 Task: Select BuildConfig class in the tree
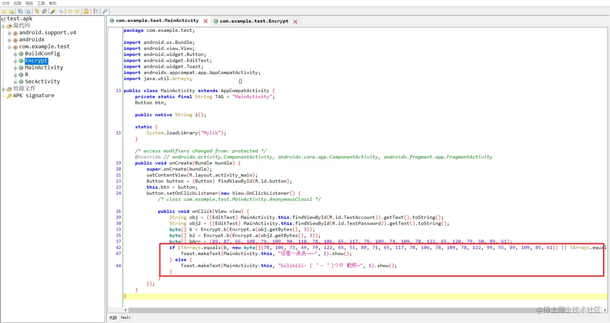coord(42,53)
